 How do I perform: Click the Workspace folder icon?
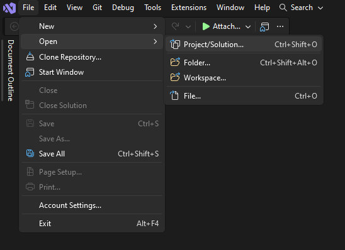tap(175, 77)
